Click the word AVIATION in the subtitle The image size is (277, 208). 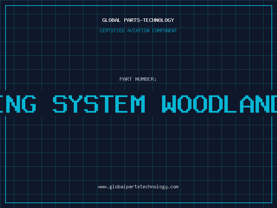click(x=138, y=31)
